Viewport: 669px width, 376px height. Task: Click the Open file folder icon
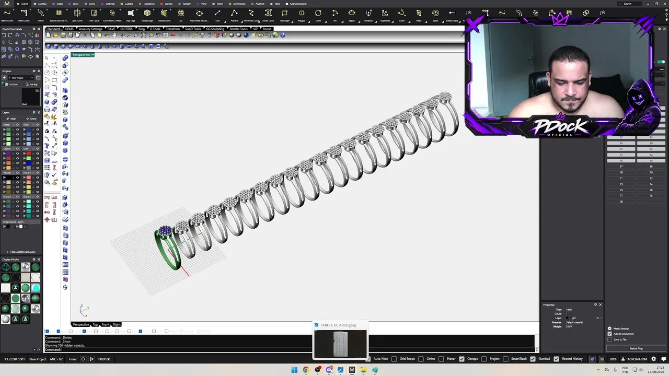(56, 35)
